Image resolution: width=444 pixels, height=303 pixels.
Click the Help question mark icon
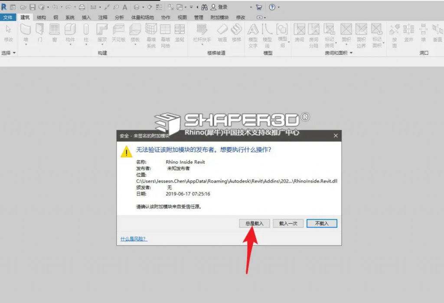[272, 7]
